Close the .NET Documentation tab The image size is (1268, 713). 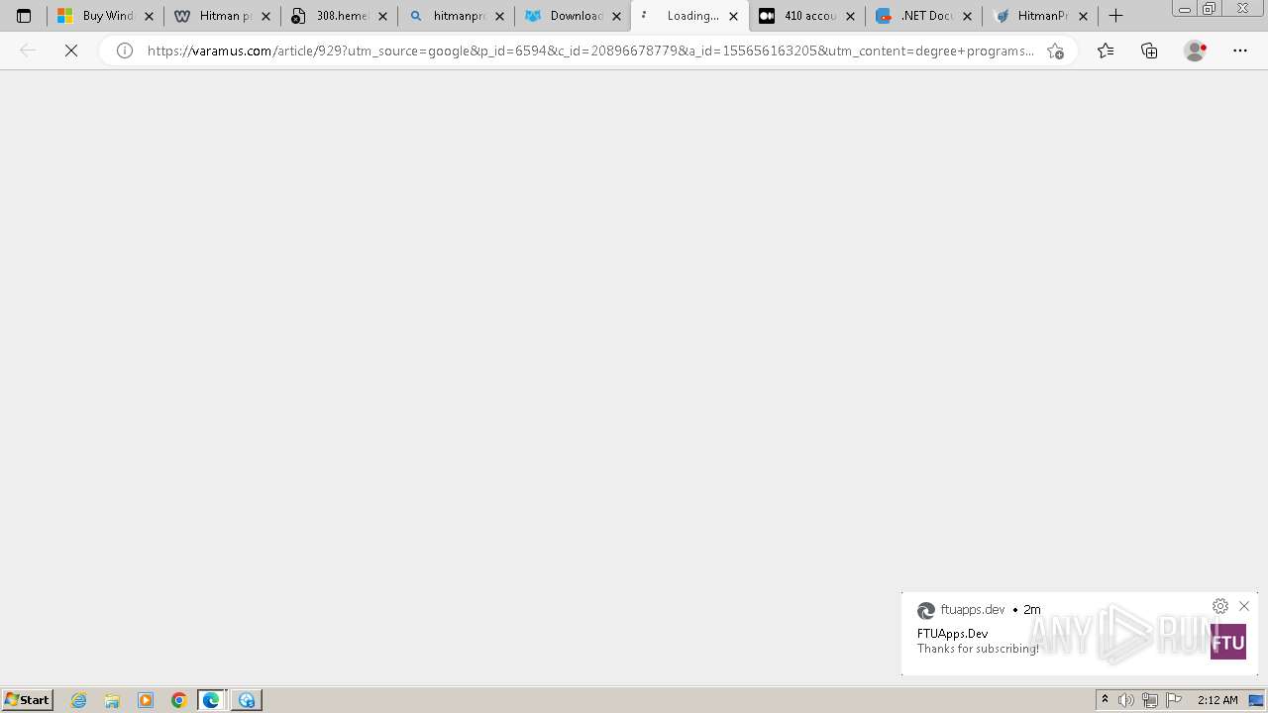pyautogui.click(x=967, y=17)
